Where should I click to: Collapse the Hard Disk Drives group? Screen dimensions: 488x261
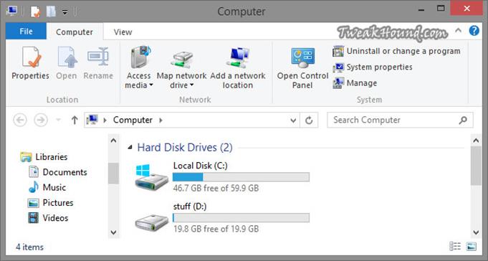(130, 147)
